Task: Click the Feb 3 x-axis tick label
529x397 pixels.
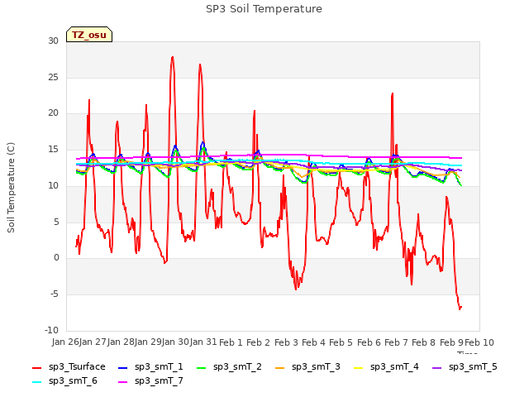Action: (286, 342)
